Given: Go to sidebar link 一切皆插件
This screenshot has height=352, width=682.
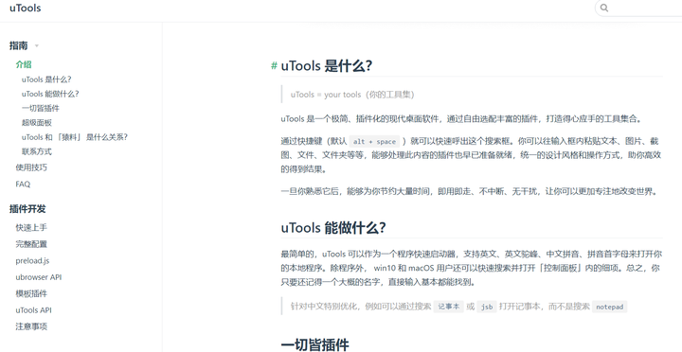Looking at the screenshot, I should click(41, 108).
